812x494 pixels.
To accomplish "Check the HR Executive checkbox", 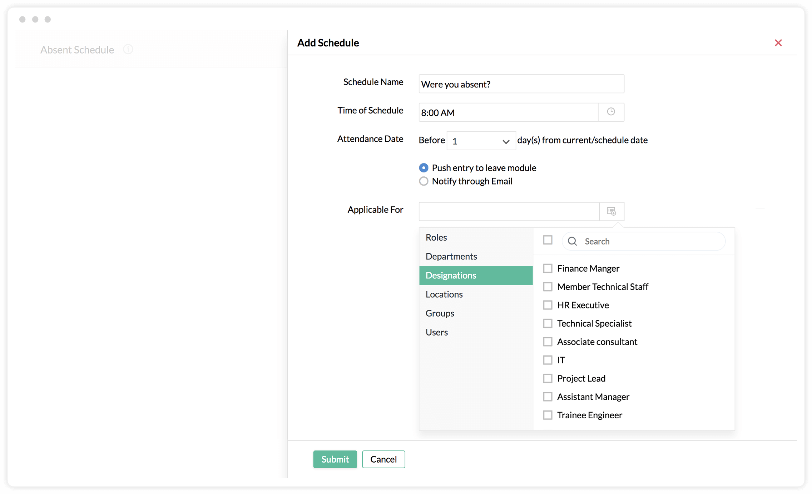I will (548, 305).
